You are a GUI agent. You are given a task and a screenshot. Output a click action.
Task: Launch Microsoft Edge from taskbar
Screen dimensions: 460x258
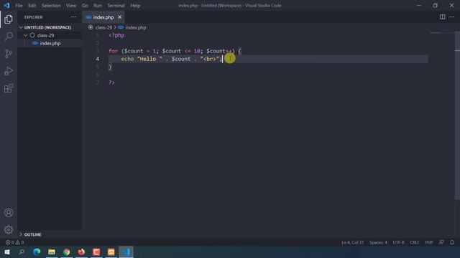37,252
